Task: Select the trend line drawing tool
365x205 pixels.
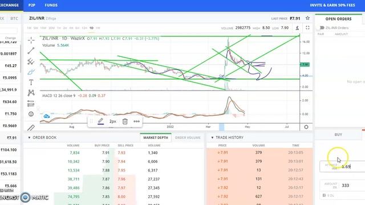Action: click(x=31, y=51)
